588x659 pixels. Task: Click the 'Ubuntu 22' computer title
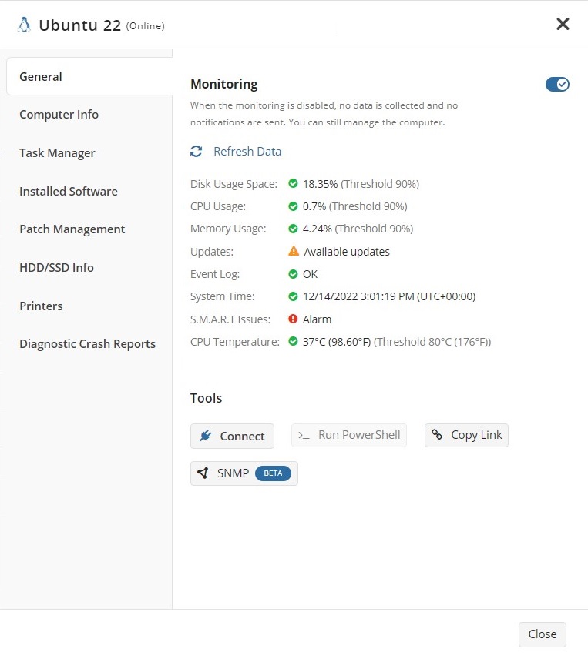pos(80,25)
